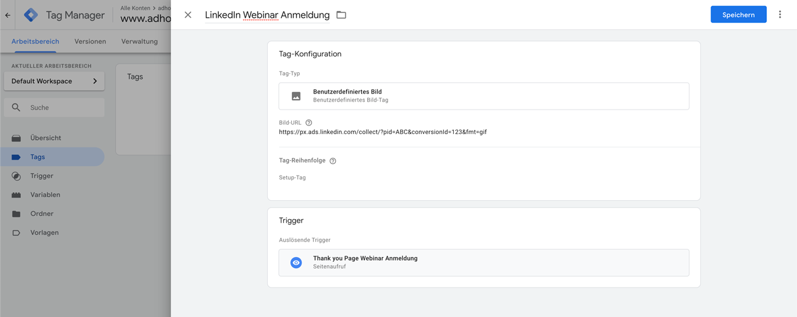Save the tag with Speichern button
Image resolution: width=797 pixels, height=317 pixels.
tap(739, 15)
